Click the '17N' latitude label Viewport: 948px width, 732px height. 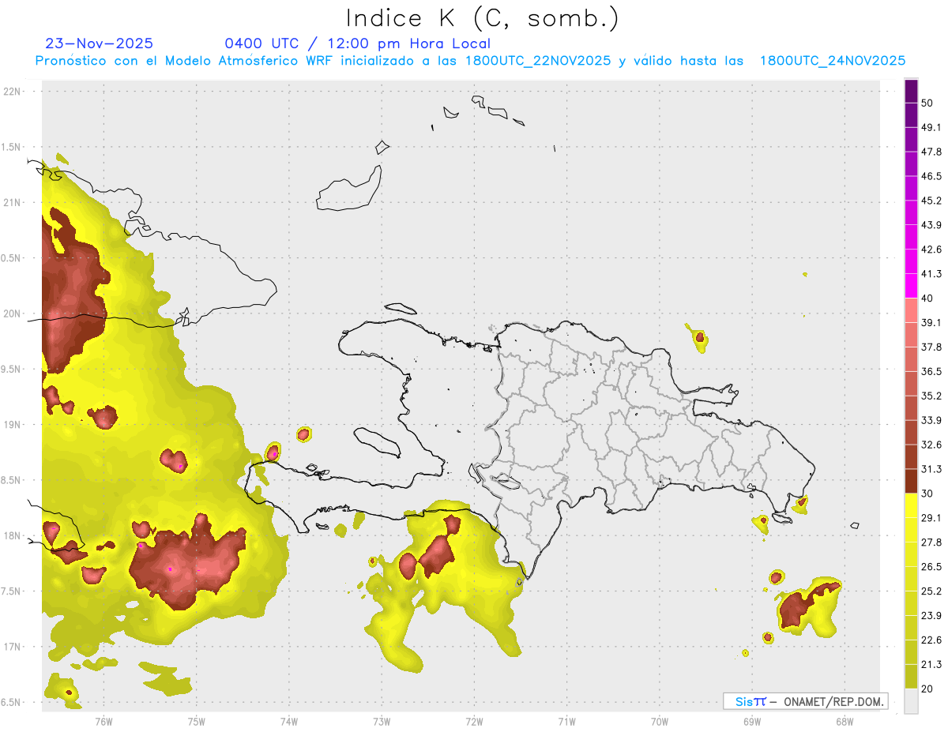tap(13, 647)
